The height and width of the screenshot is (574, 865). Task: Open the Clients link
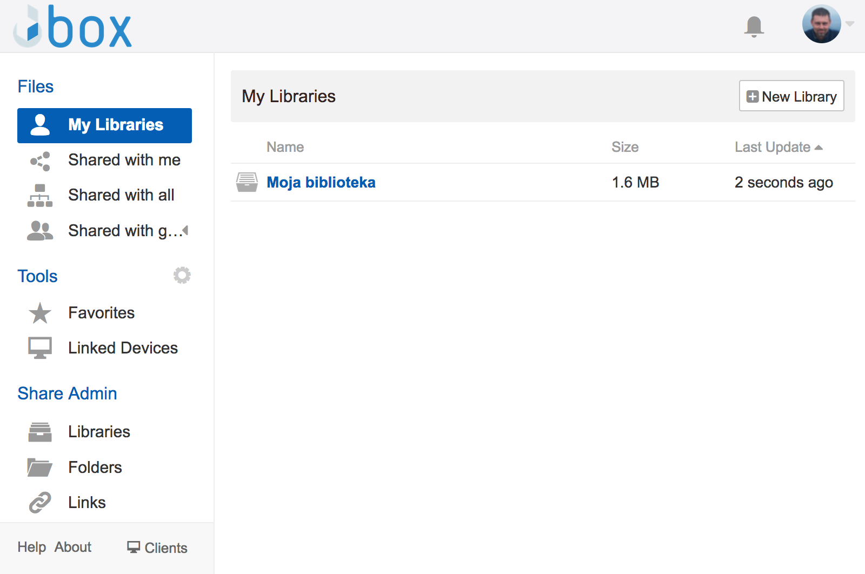tap(166, 548)
